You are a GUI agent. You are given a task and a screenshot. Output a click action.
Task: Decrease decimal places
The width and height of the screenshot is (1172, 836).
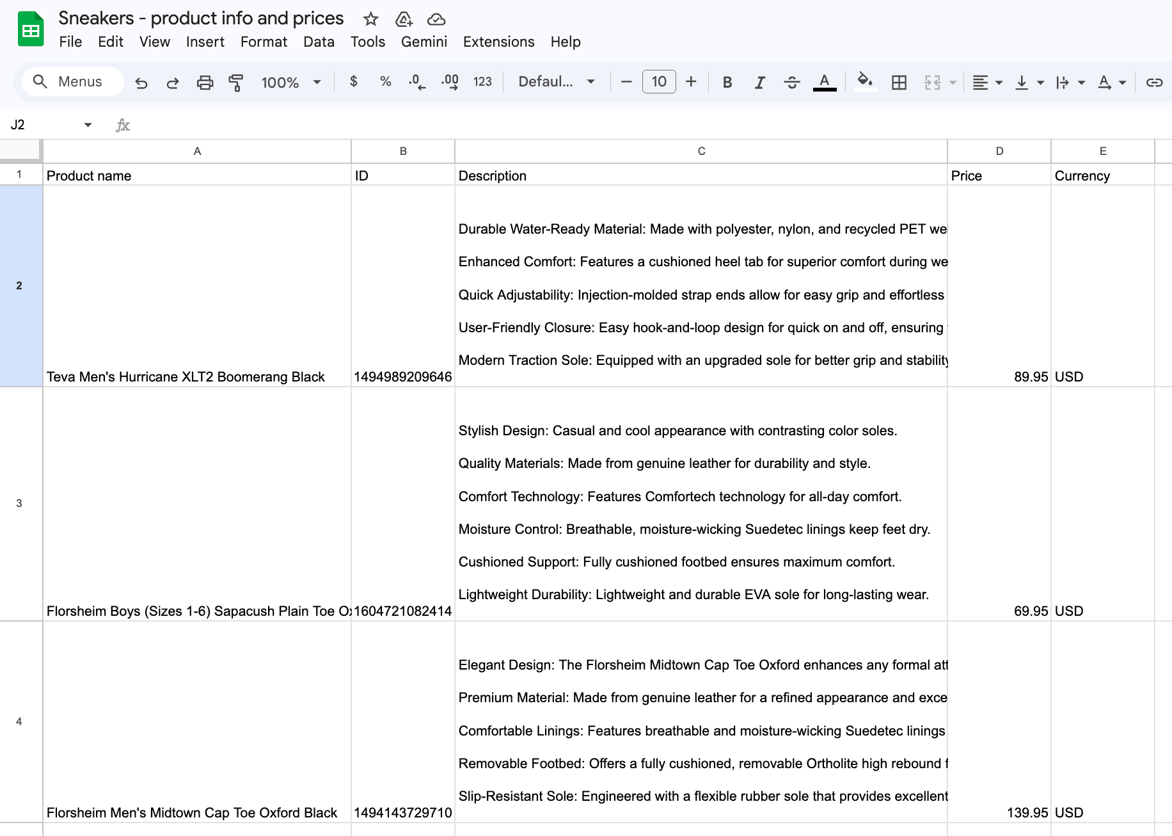[x=415, y=82]
